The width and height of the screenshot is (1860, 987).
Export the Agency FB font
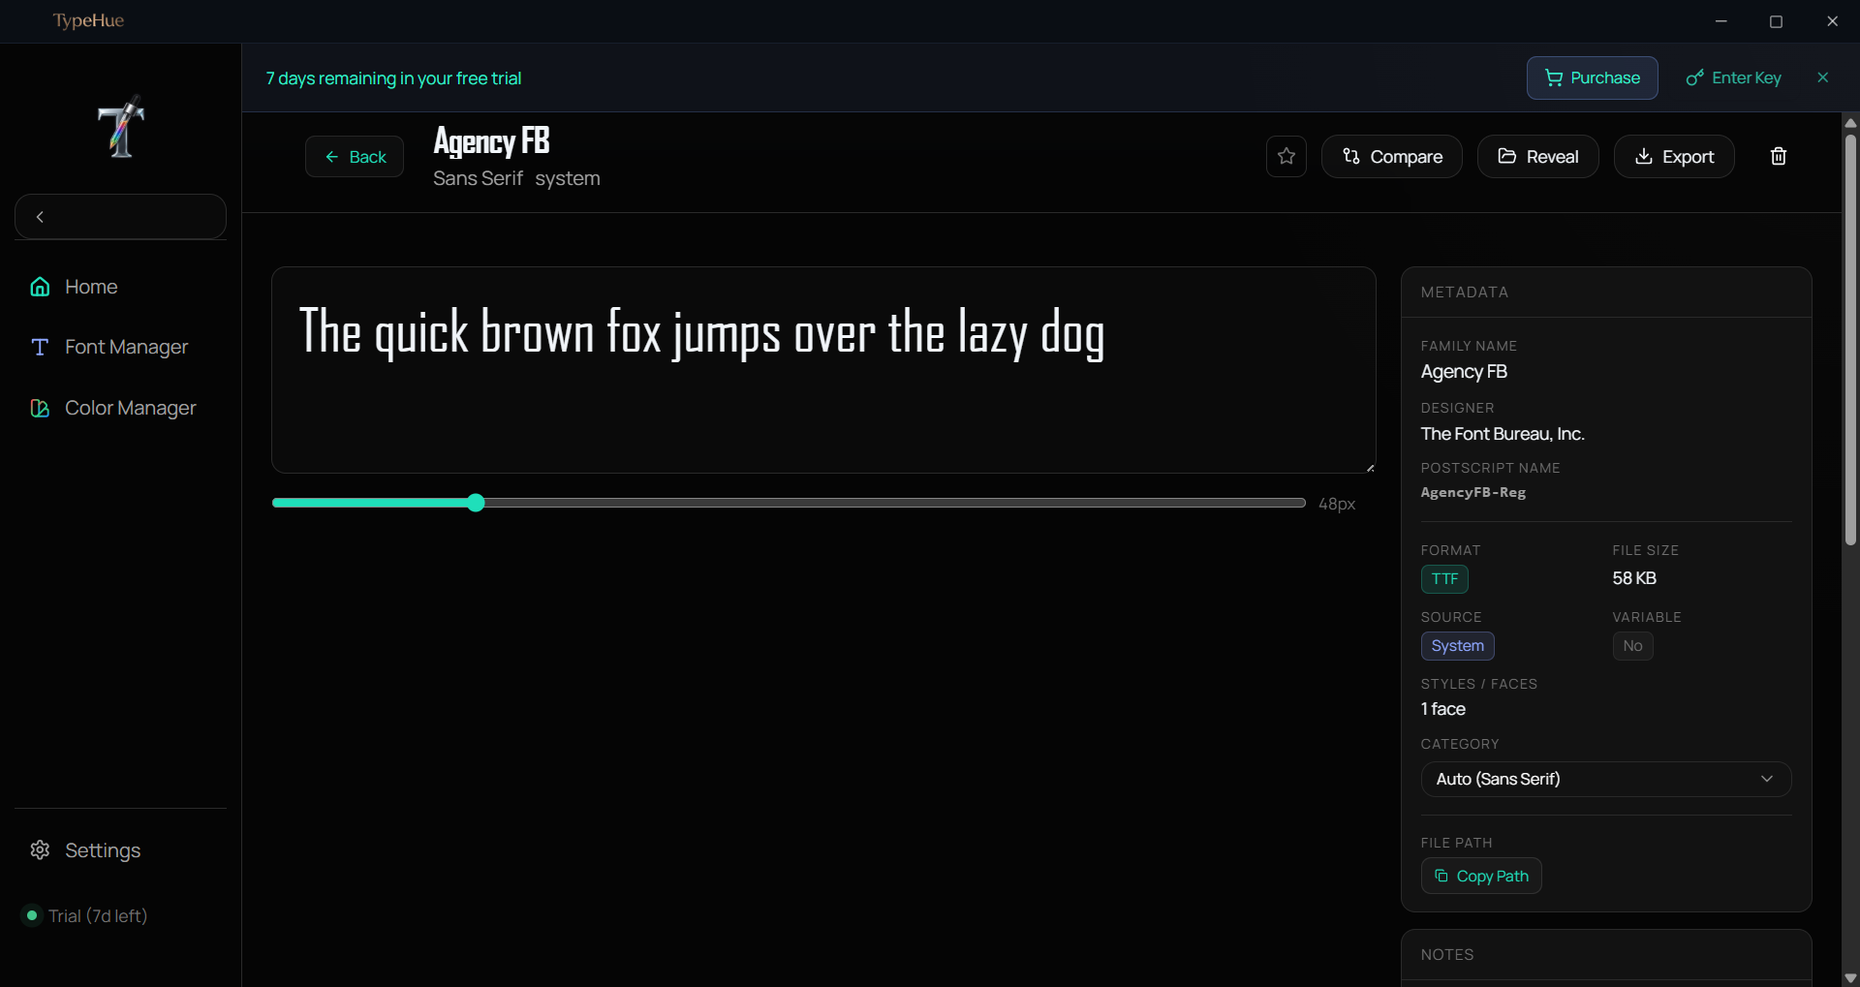pyautogui.click(x=1674, y=156)
